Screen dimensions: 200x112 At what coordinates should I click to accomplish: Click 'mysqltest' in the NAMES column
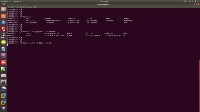[x=128, y=21]
